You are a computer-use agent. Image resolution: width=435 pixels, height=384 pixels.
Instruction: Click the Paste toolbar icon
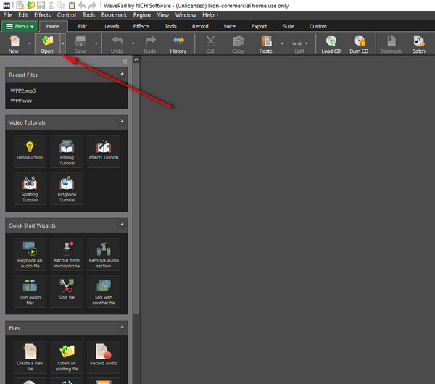[266, 43]
